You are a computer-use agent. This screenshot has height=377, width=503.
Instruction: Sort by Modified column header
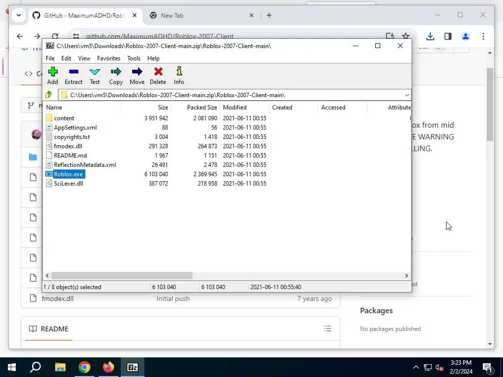click(x=245, y=108)
